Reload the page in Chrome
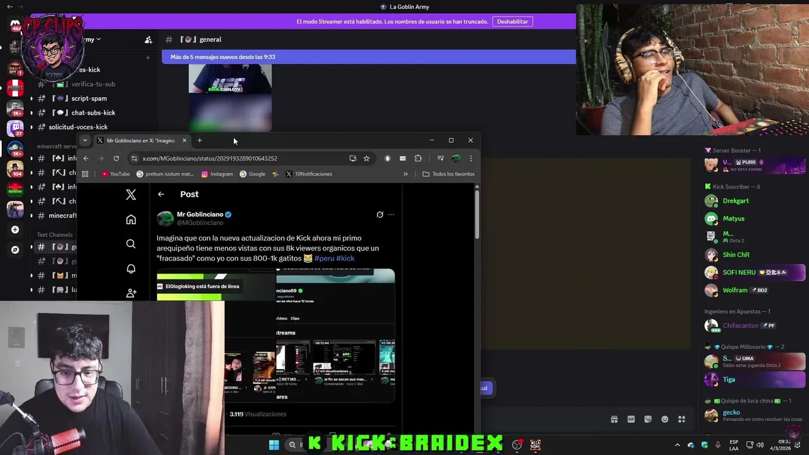This screenshot has width=809, height=455. [116, 158]
